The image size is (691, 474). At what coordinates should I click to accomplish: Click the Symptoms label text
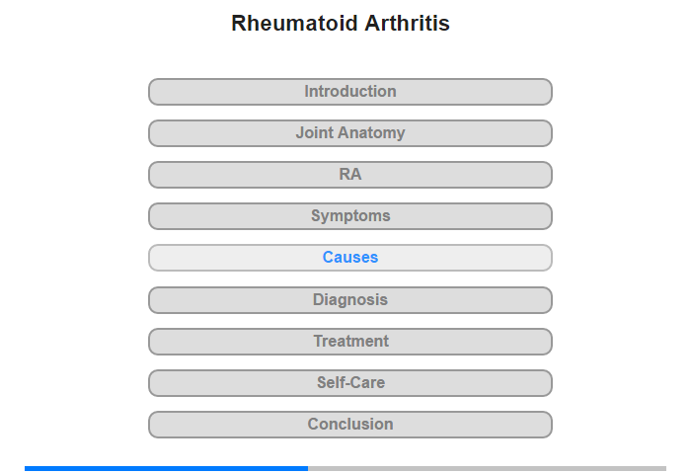coord(350,216)
